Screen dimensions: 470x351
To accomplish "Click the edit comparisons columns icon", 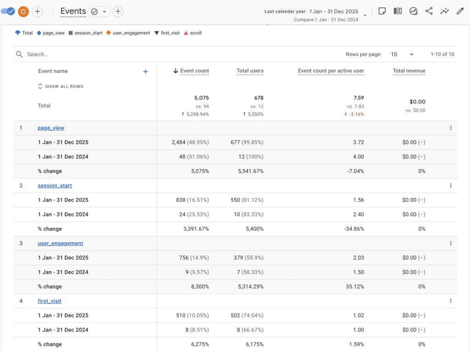I will pos(397,11).
